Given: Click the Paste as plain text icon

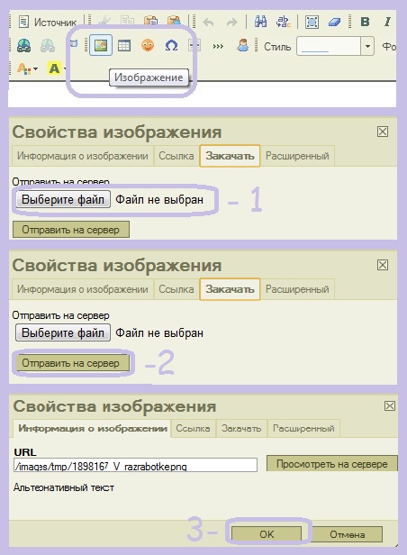Looking at the screenshot, I should point(174,22).
